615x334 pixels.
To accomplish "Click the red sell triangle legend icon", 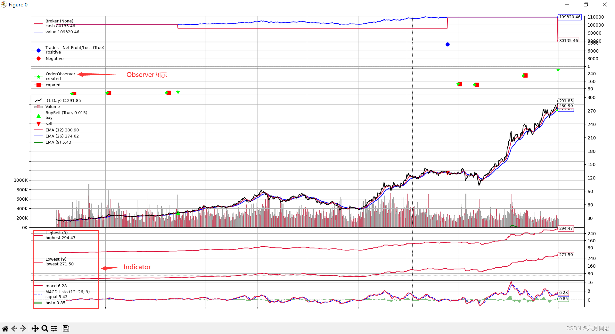I will pos(38,124).
